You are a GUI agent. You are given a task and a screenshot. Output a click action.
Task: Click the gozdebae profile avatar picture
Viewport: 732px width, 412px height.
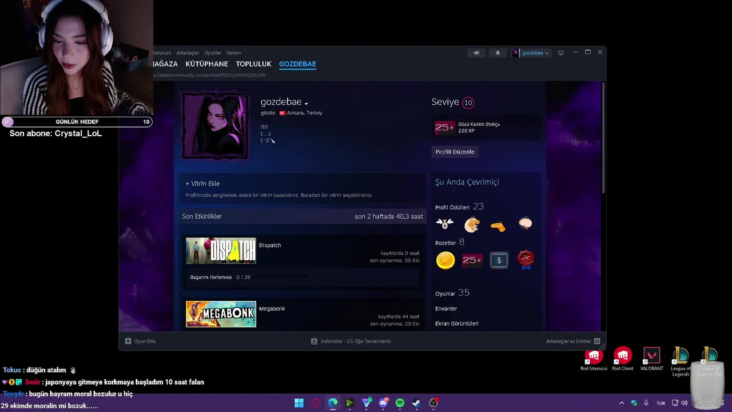click(x=214, y=125)
